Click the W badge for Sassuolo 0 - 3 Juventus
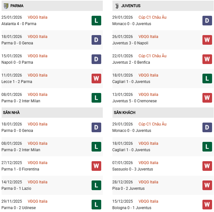 207,166
